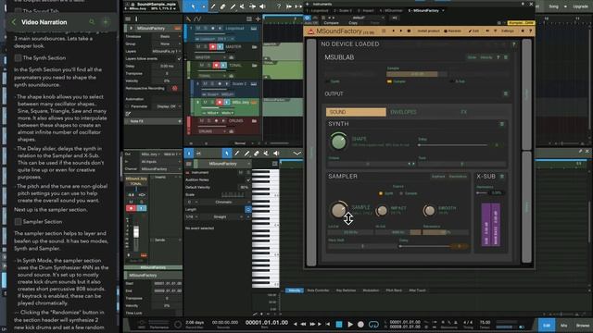Click the Sampler IMPACT knob
Image resolution: width=593 pixels, height=333 pixels.
(382, 211)
